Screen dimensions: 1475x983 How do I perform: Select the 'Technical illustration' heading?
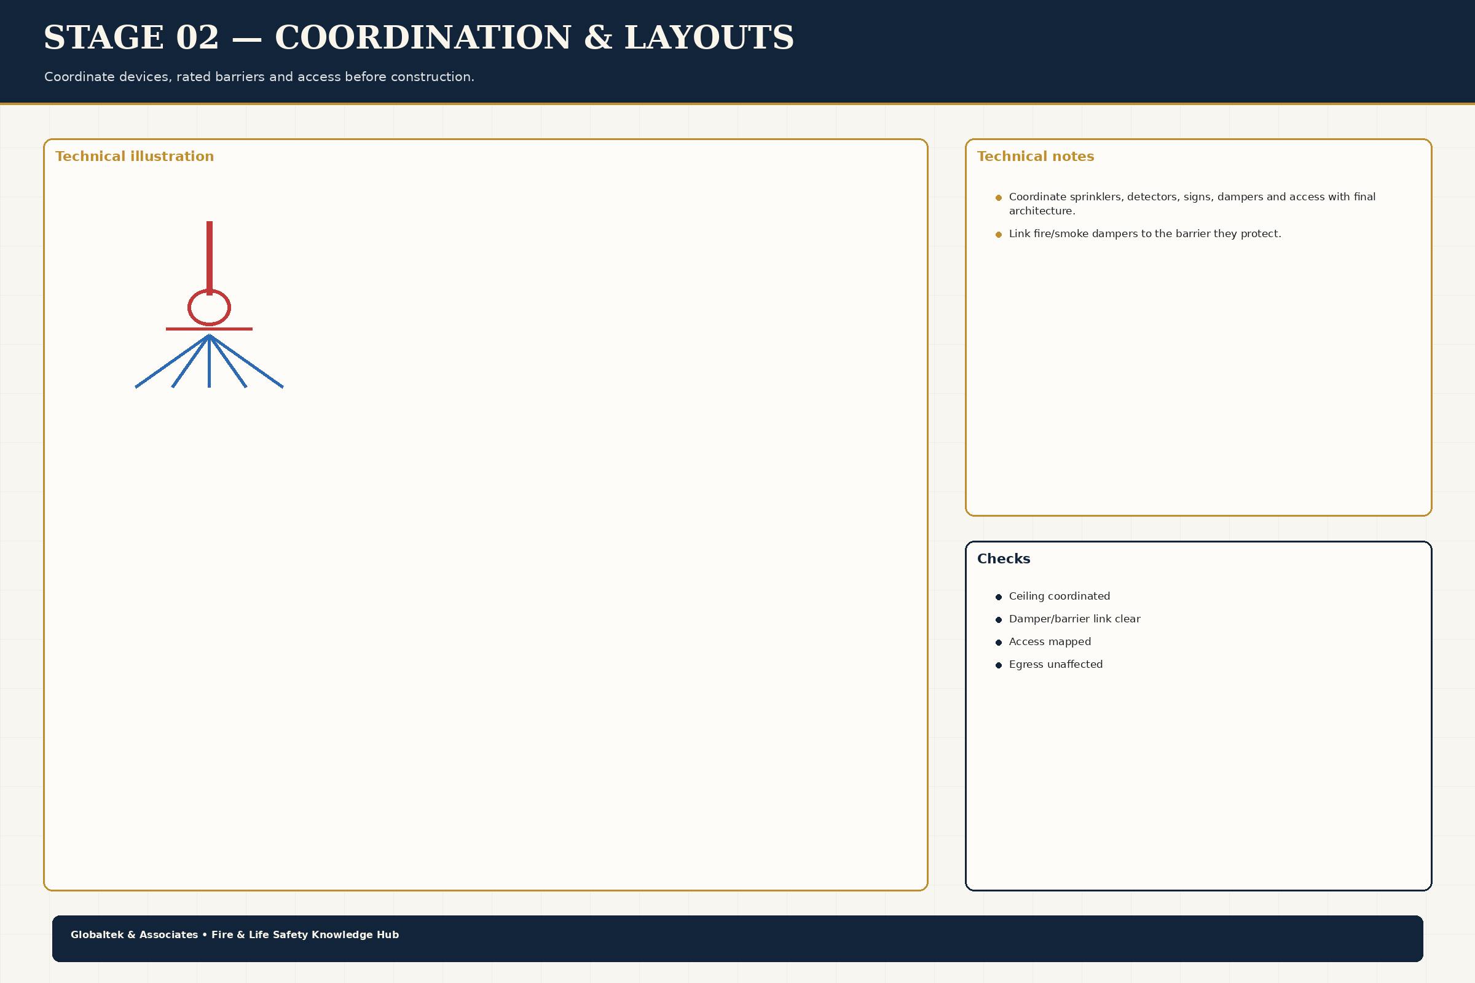click(134, 157)
